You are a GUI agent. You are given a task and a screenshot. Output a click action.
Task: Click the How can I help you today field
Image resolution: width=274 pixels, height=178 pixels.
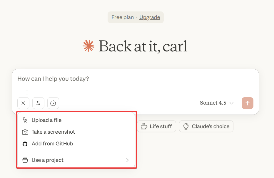click(118, 79)
